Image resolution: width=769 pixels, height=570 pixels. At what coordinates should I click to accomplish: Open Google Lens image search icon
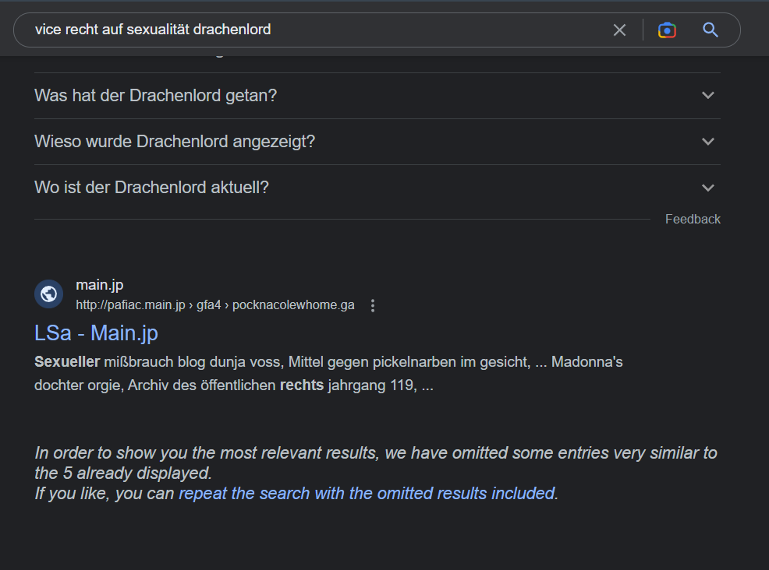[667, 30]
